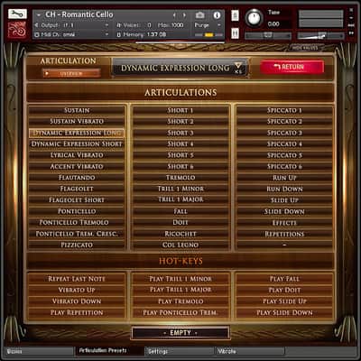Click the info icon in the header
This screenshot has width=361, height=361.
[217, 15]
